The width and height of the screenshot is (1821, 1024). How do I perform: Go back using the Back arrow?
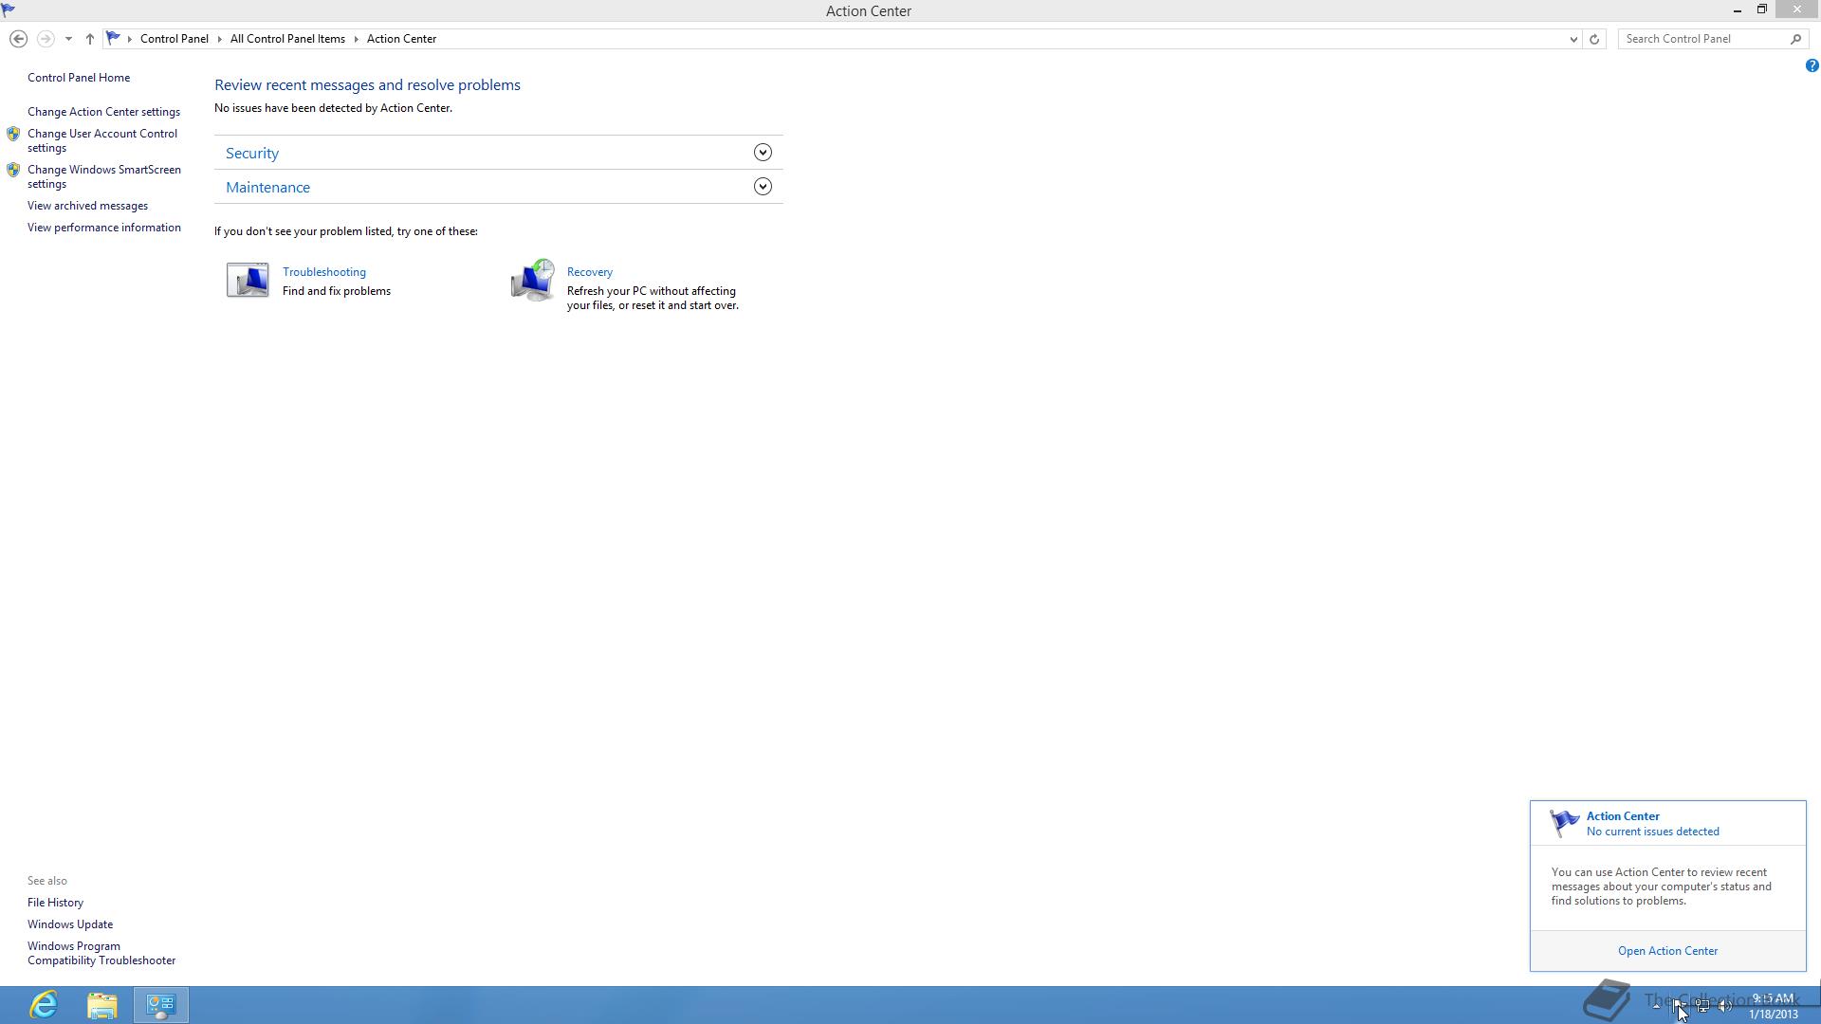(18, 39)
